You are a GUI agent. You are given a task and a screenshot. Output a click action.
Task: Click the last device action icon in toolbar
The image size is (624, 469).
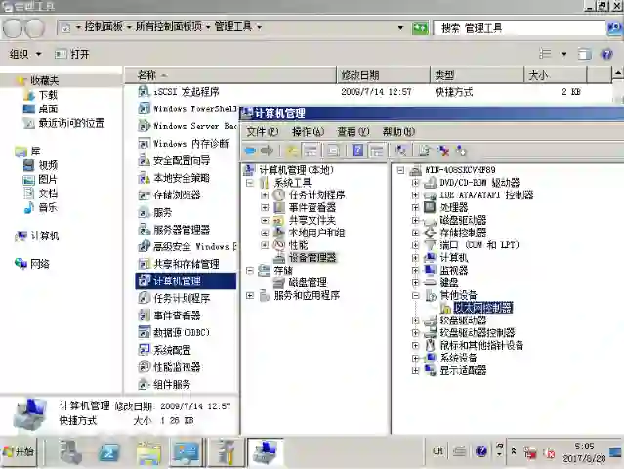(461, 150)
